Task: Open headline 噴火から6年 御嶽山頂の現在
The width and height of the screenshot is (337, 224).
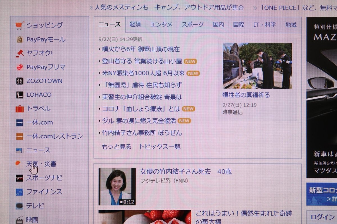Action: pos(141,49)
